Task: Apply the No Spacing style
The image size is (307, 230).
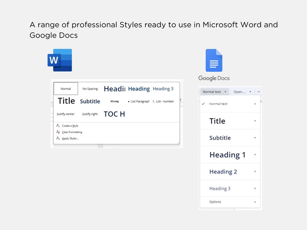Action: click(x=90, y=89)
